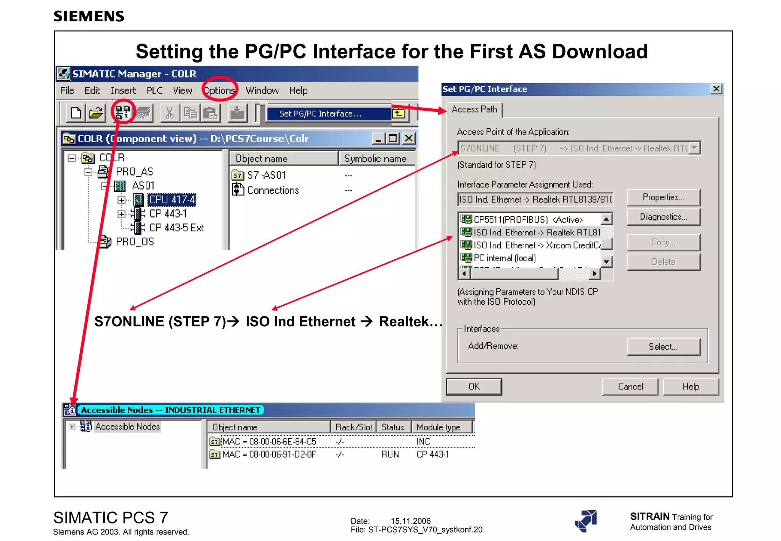Image resolution: width=781 pixels, height=541 pixels.
Task: Open the Edit menu
Action: [x=92, y=90]
